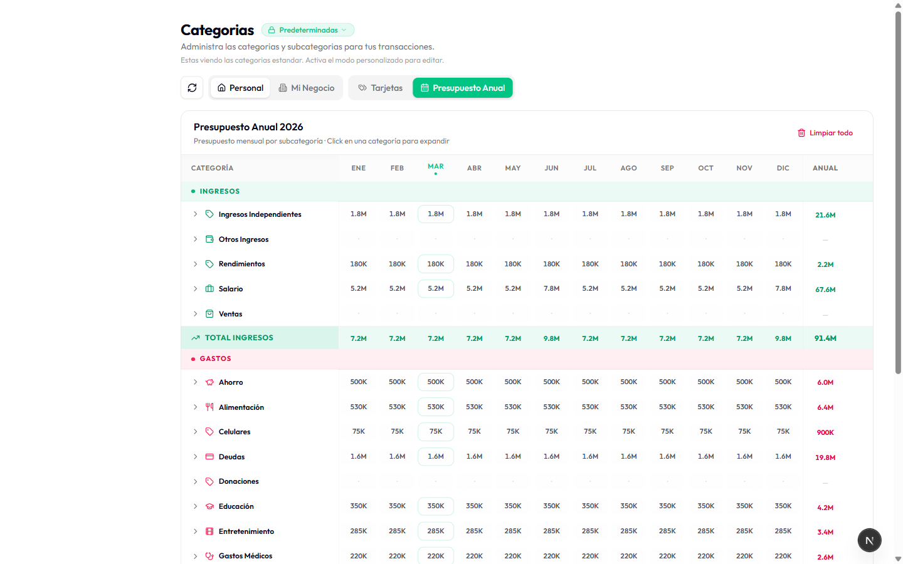Click the graduation cap icon for Educación

coord(209,506)
